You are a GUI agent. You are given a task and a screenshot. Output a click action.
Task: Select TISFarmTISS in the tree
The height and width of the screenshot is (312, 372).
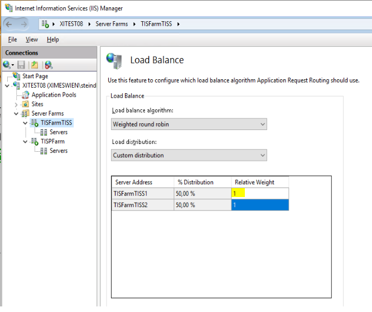56,123
